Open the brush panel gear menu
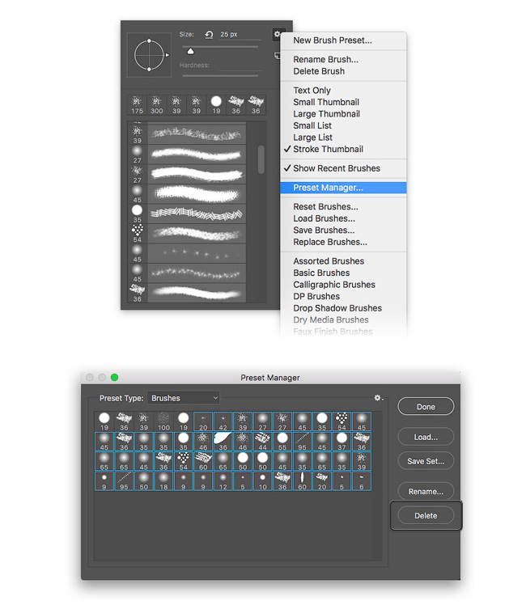 (278, 35)
